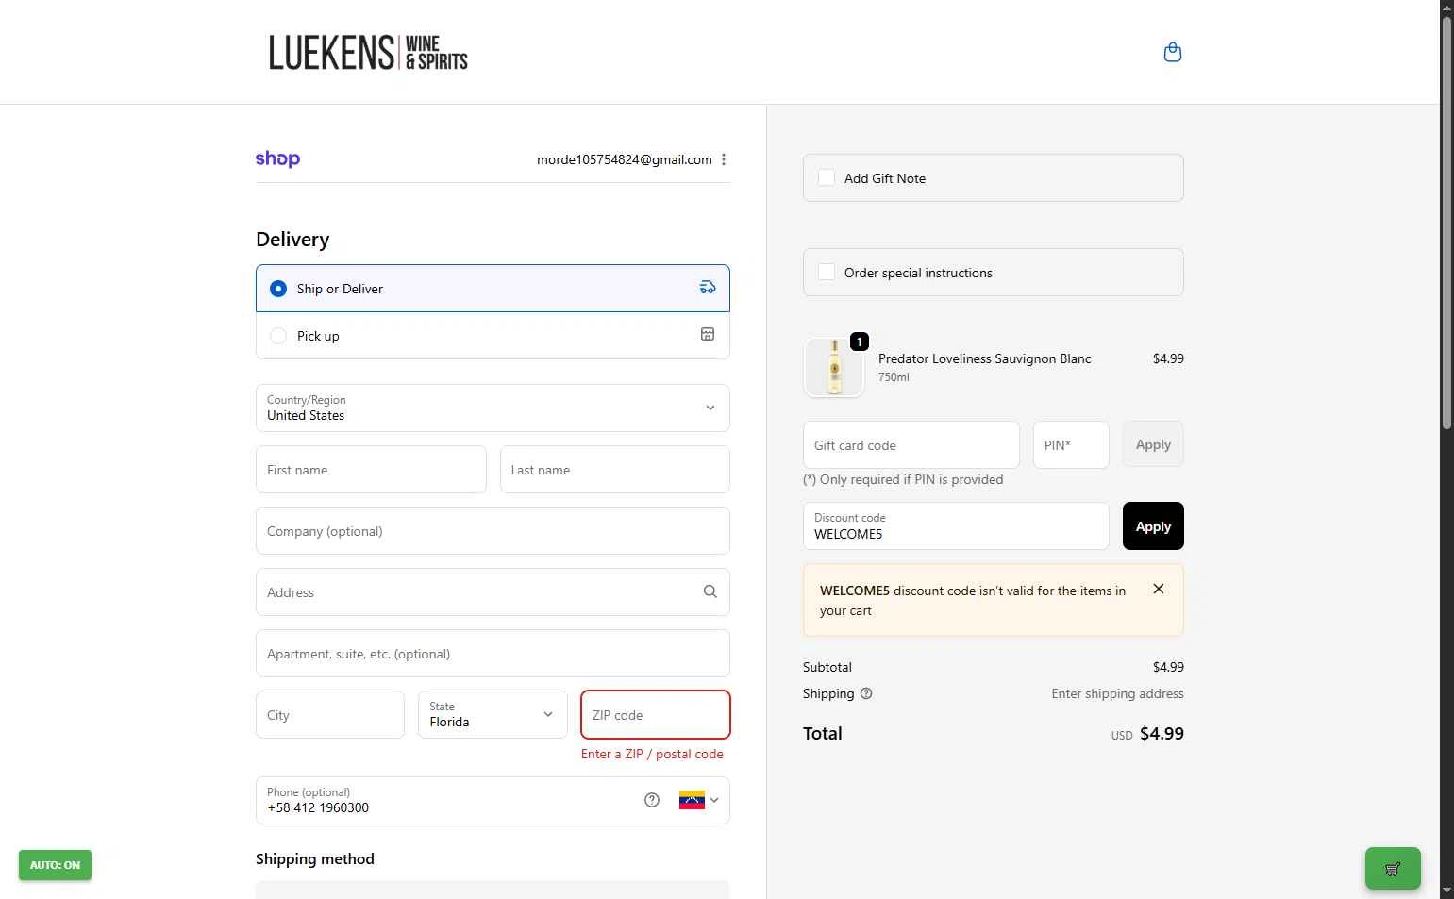
Task: Open the phone country flag selector
Action: coord(699,800)
